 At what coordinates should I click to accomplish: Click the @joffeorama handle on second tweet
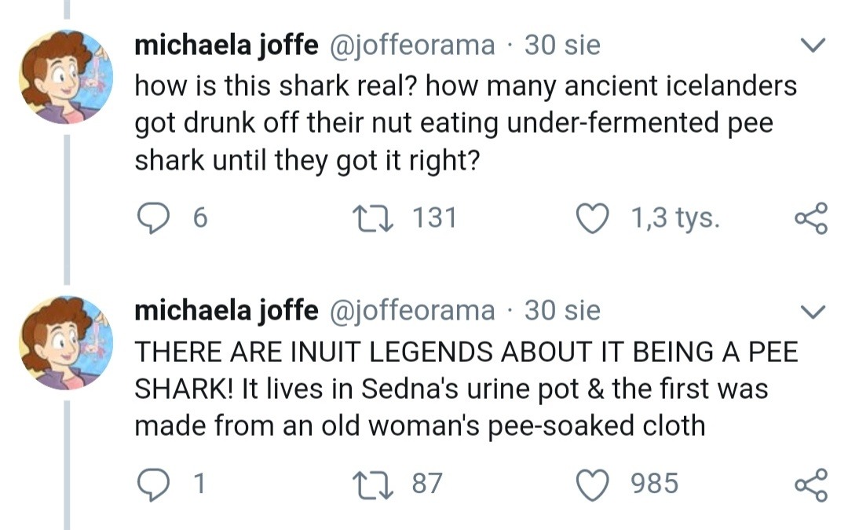point(411,311)
